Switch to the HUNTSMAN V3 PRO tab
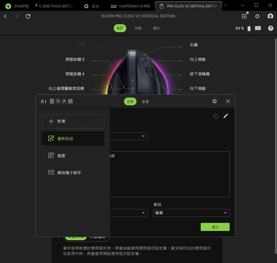 (x=130, y=6)
